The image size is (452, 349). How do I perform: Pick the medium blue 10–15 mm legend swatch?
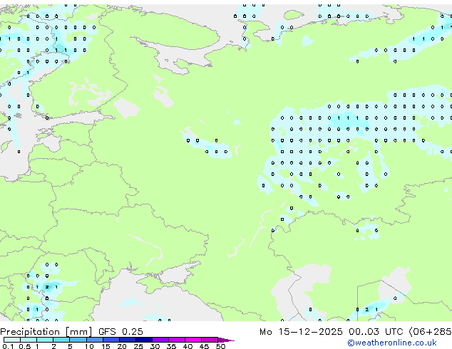tap(96, 340)
